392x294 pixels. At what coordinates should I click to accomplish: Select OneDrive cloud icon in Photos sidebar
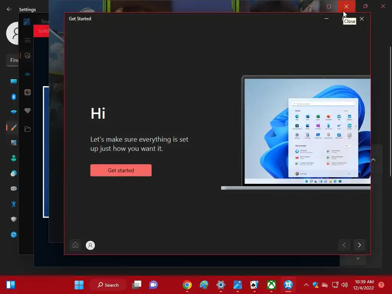pos(28,74)
